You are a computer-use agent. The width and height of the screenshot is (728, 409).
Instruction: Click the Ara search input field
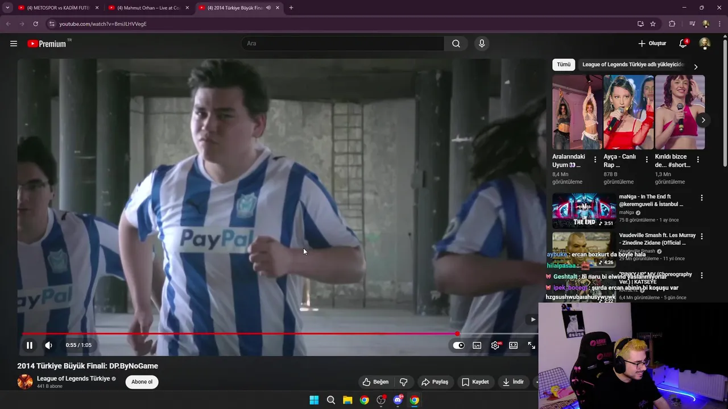pos(344,44)
